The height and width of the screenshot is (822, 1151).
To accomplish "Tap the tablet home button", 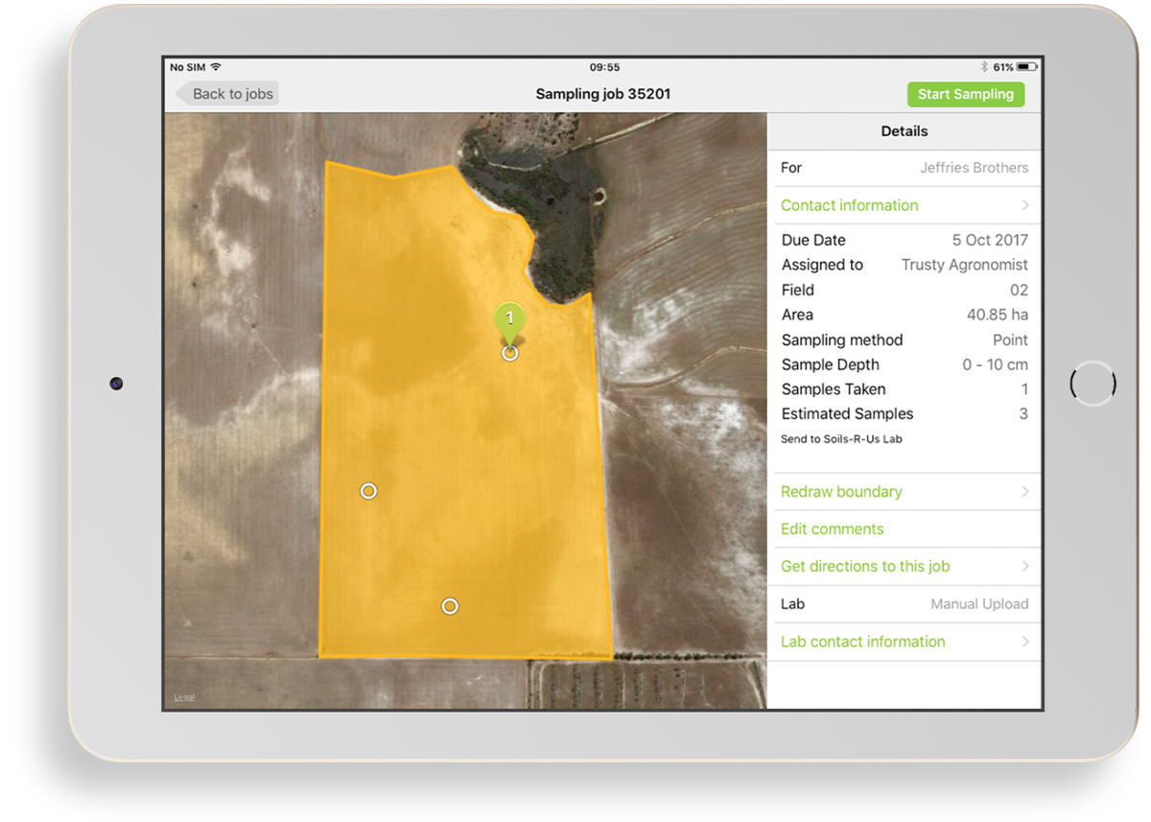I will click(1092, 384).
